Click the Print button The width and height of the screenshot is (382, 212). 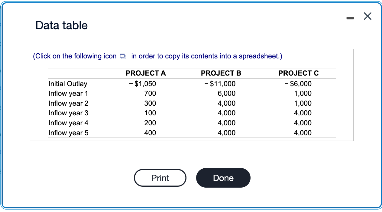click(160, 178)
